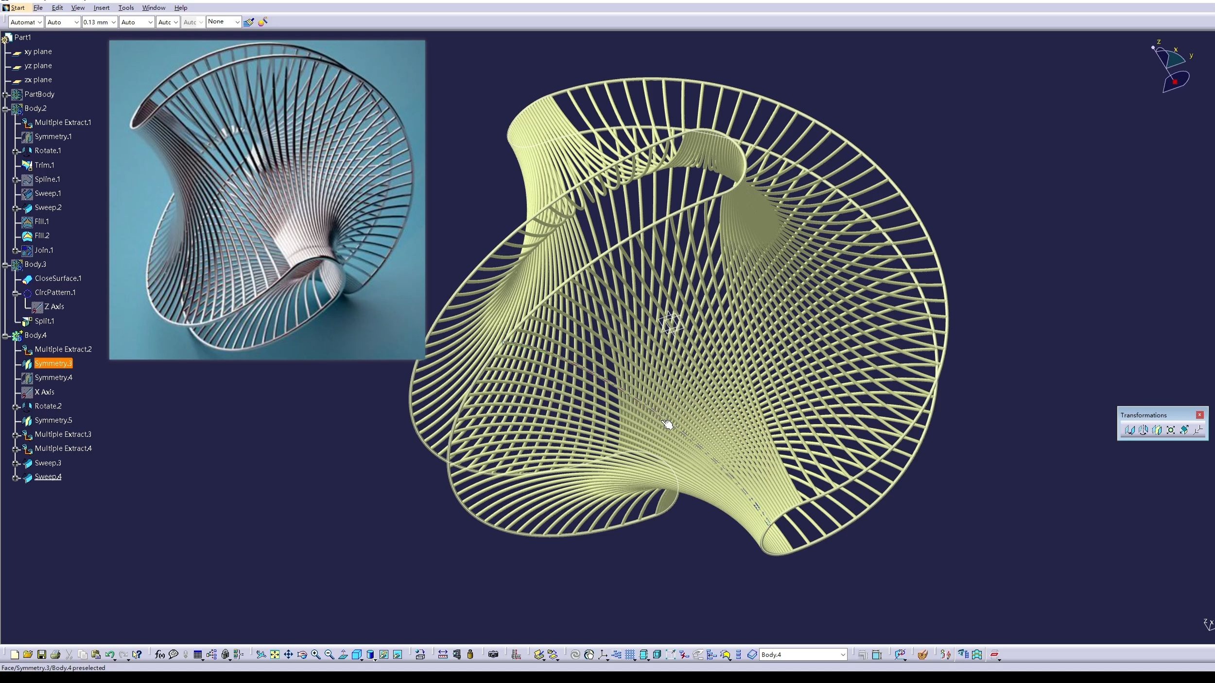Open the Automat color dropdown
1215x683 pixels.
[x=26, y=22]
